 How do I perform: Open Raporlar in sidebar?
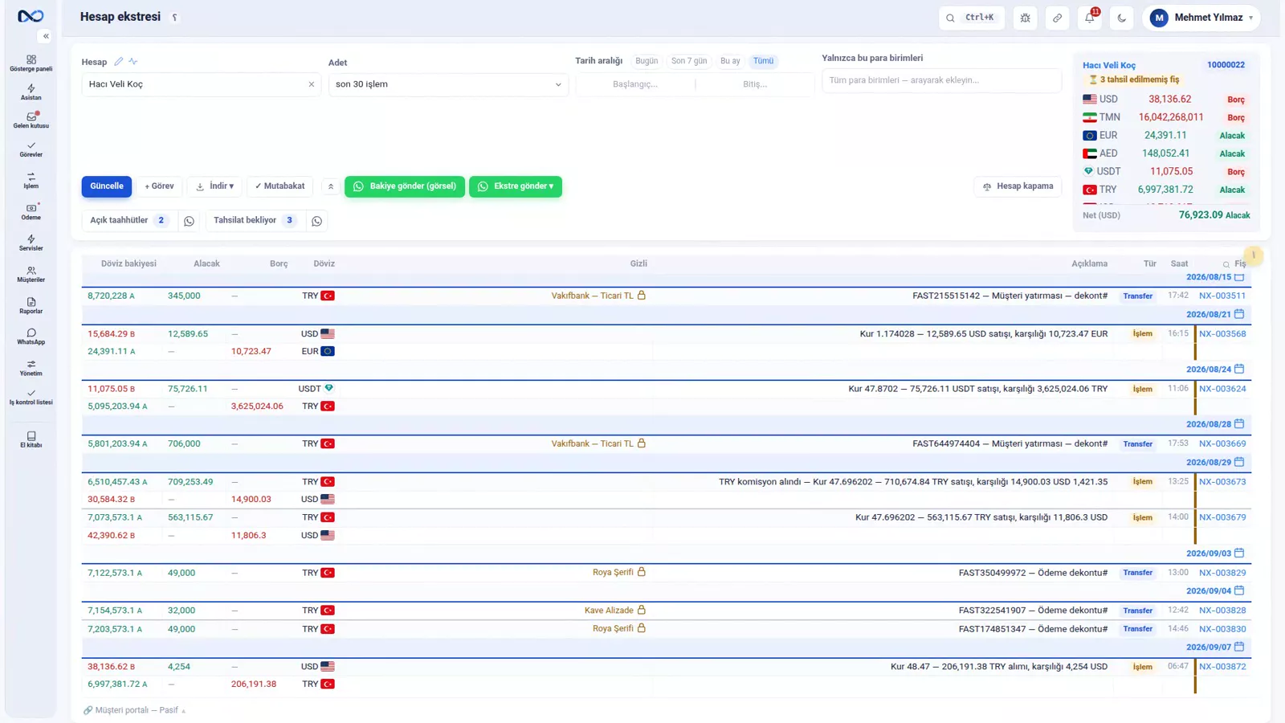tap(31, 306)
